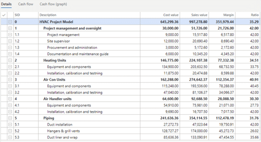Screen dimensions: 261x142
Task: Click the Description column header
Action: coord(48,15)
